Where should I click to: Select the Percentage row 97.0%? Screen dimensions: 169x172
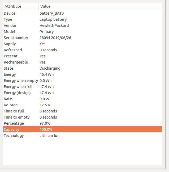point(83,123)
